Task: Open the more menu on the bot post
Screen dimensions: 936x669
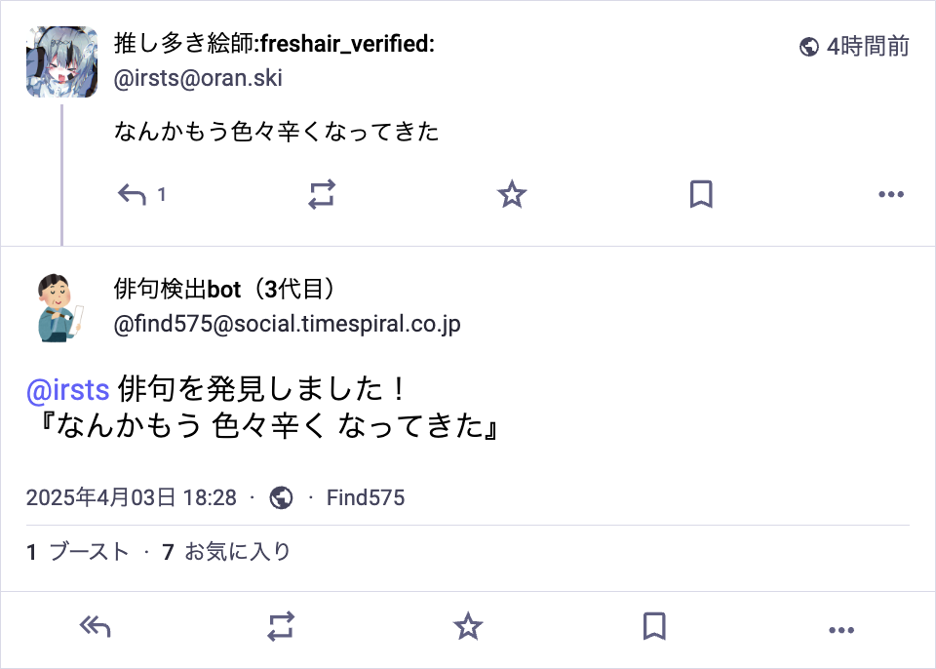Action: click(840, 627)
